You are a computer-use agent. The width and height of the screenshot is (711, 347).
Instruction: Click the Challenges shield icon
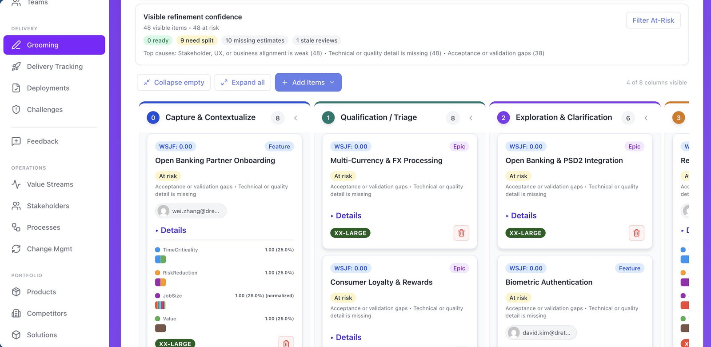pos(16,110)
